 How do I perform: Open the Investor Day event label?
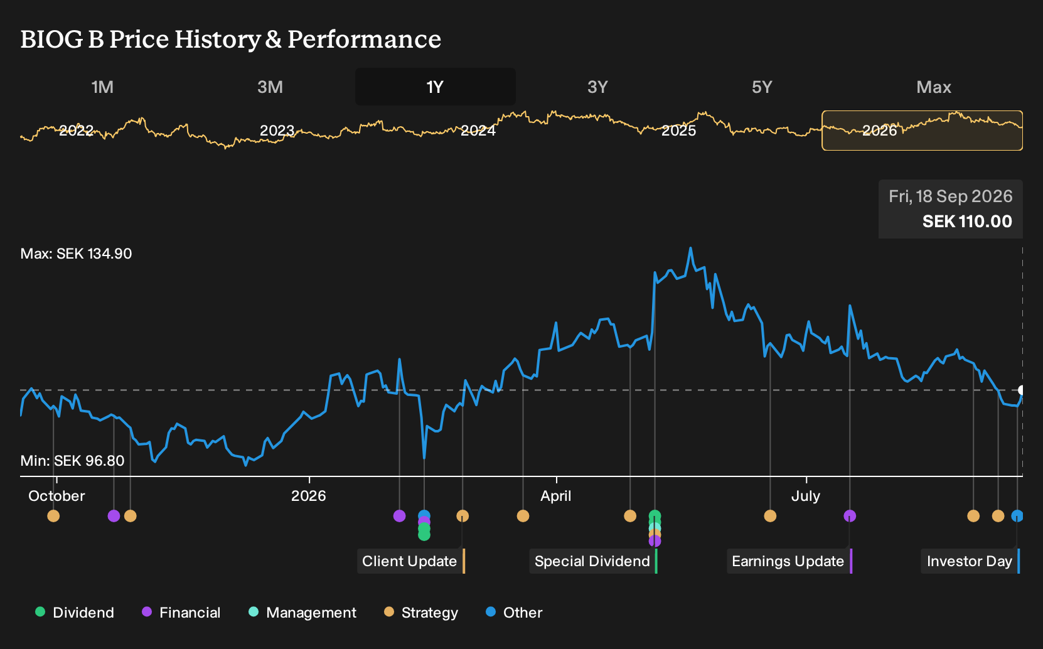(x=971, y=561)
